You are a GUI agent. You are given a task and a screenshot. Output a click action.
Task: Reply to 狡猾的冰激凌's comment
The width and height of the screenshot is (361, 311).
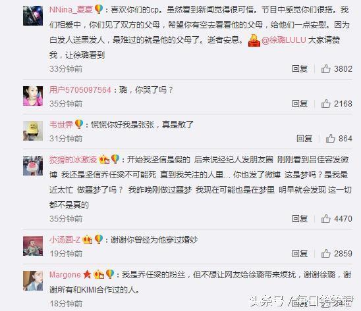coord(300,218)
